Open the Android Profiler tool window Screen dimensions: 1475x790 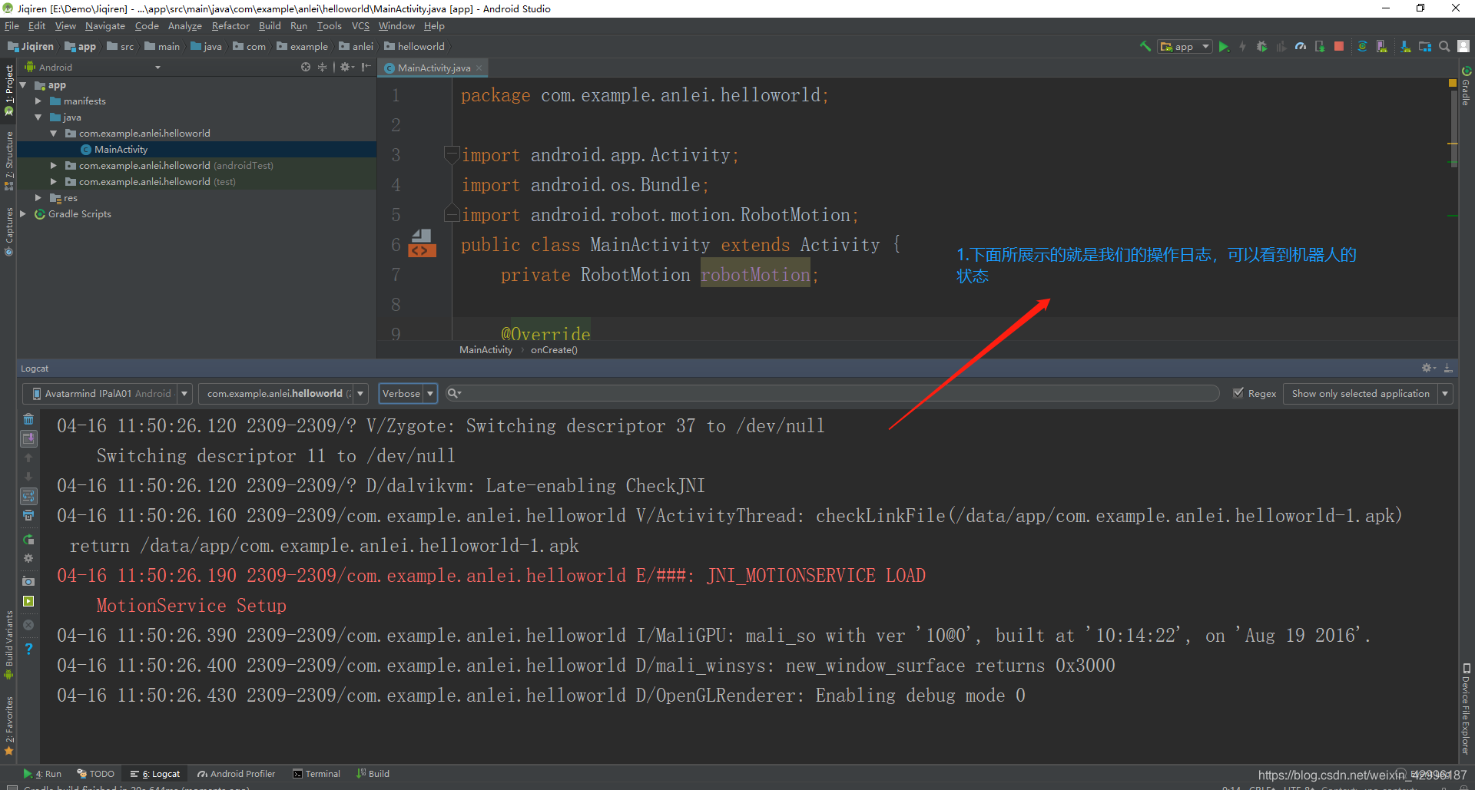(x=236, y=773)
